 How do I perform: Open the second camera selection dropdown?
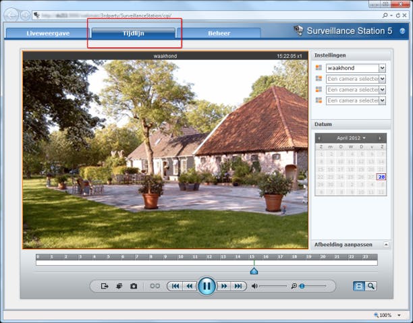point(382,79)
